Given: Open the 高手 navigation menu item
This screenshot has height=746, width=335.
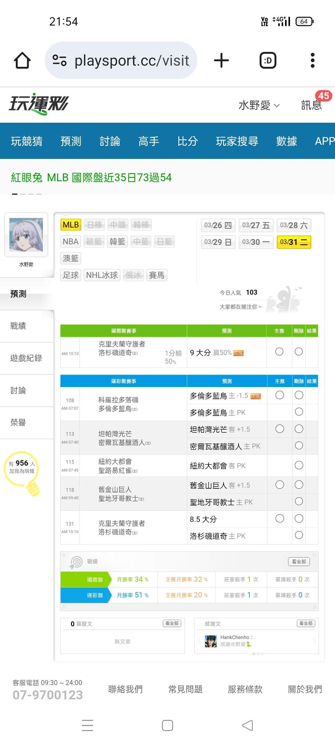Looking at the screenshot, I should coord(149,141).
